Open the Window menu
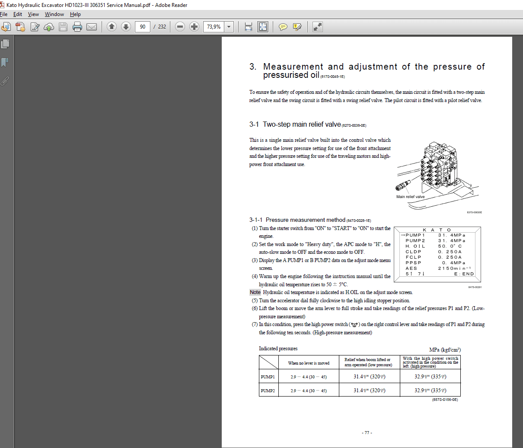Screen dimensions: 523x448 54,14
